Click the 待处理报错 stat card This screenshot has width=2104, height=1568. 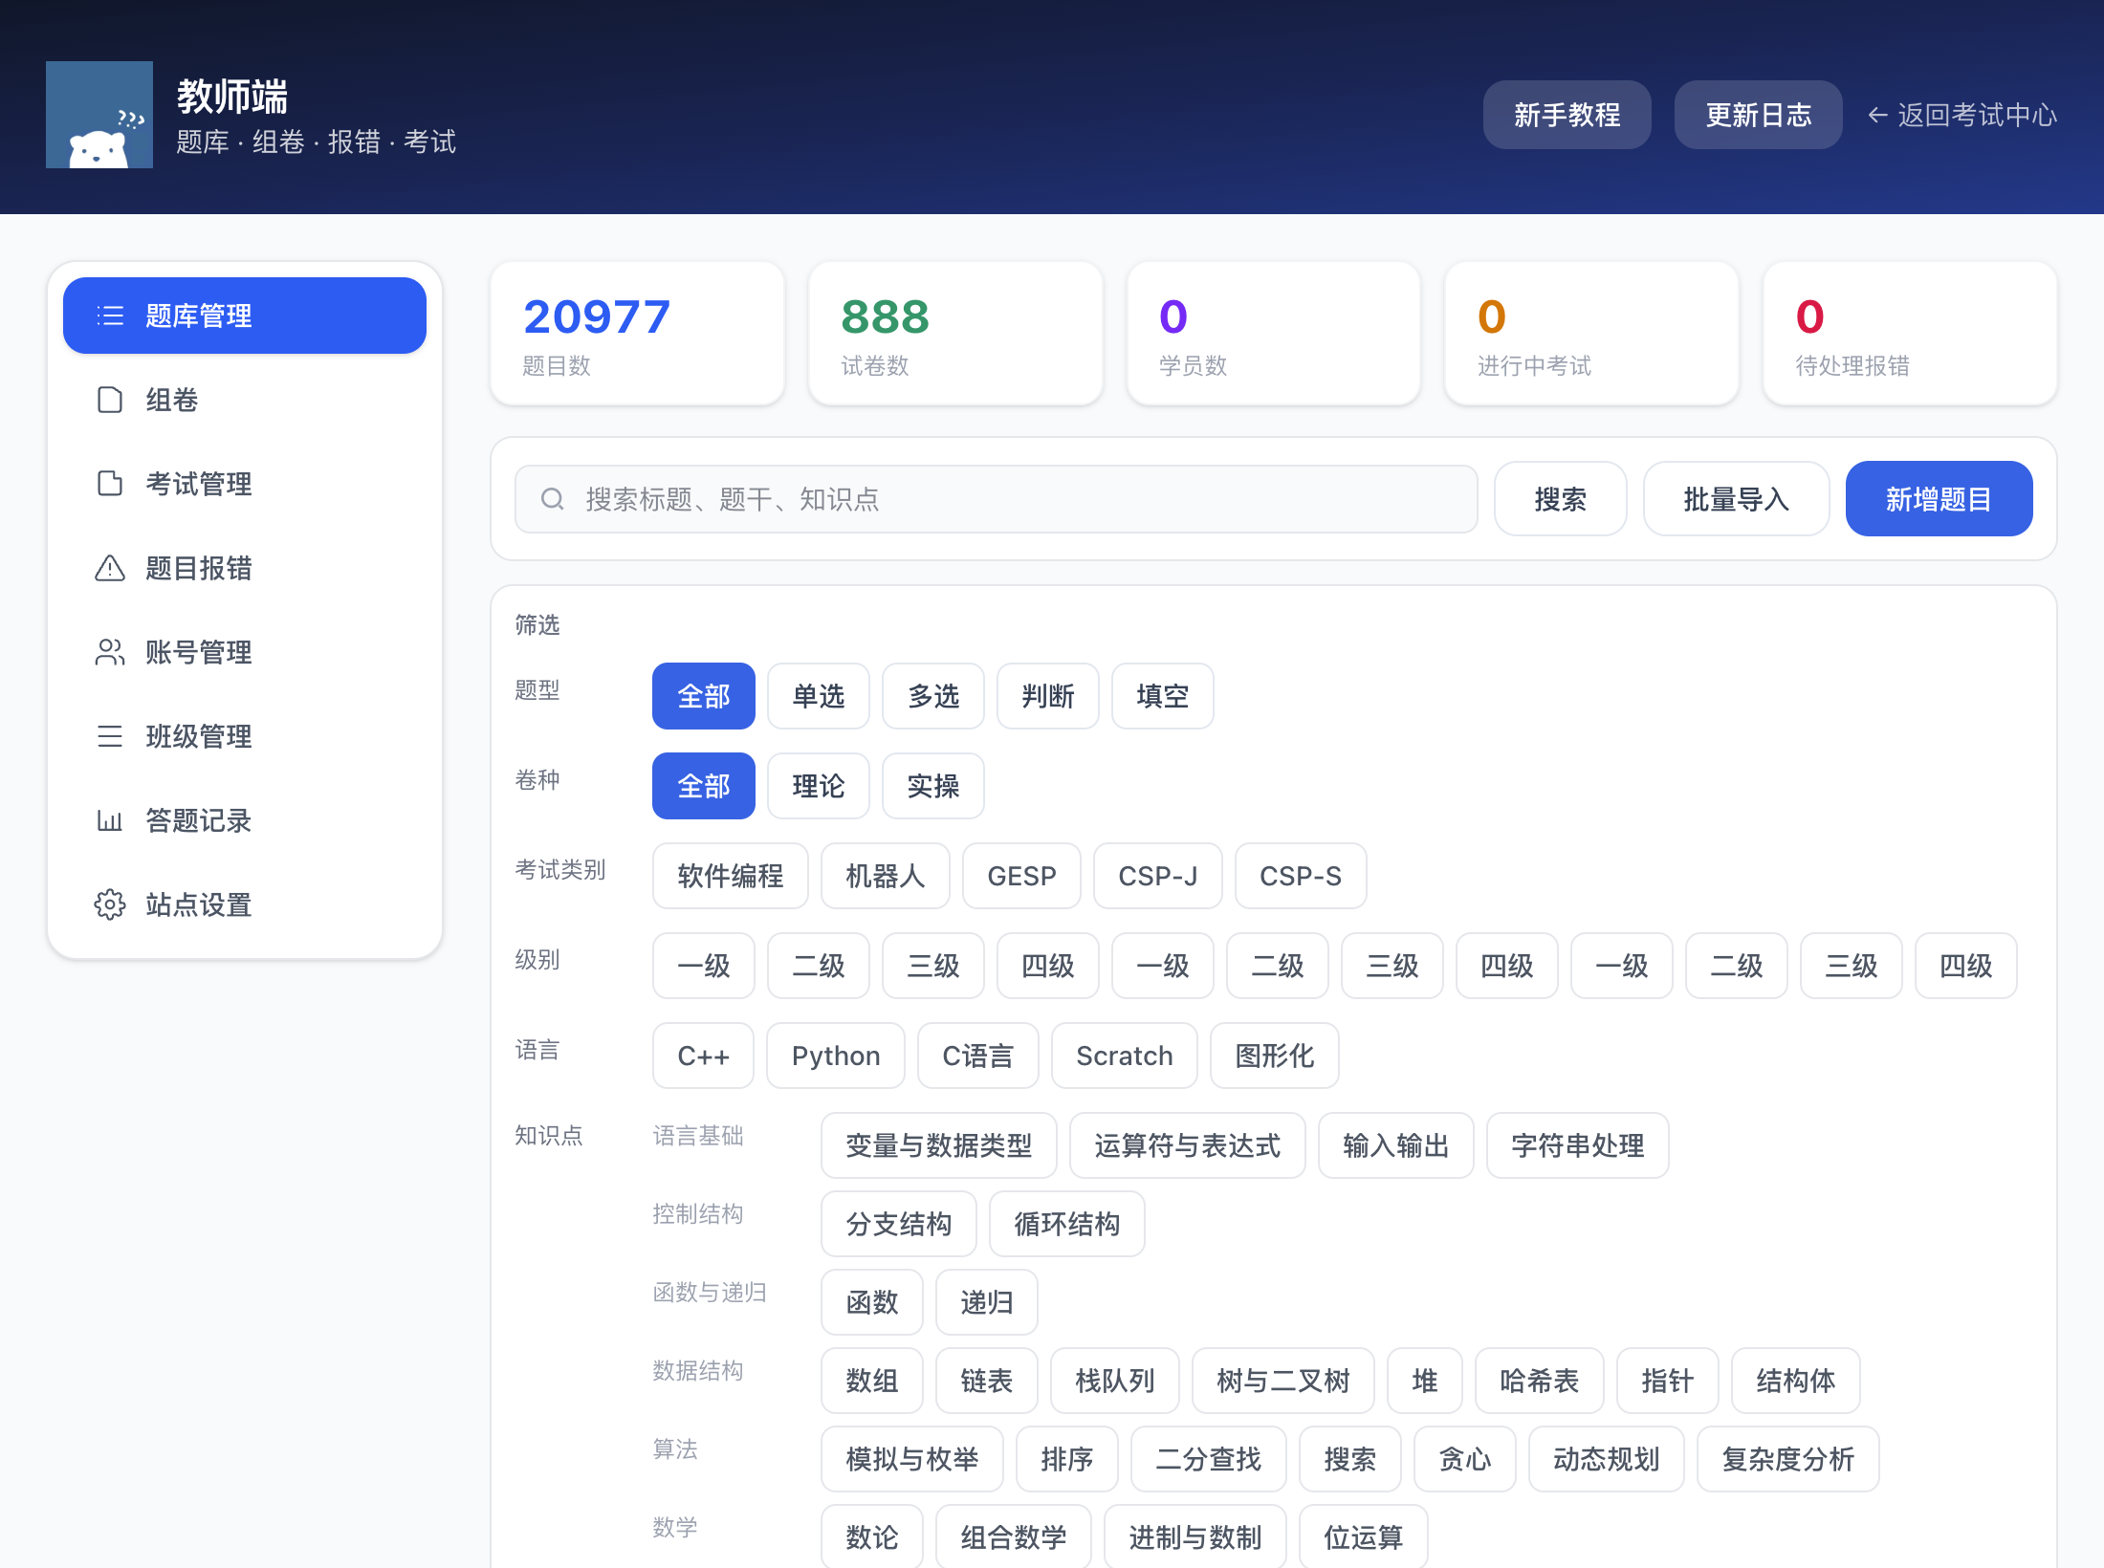click(1911, 334)
